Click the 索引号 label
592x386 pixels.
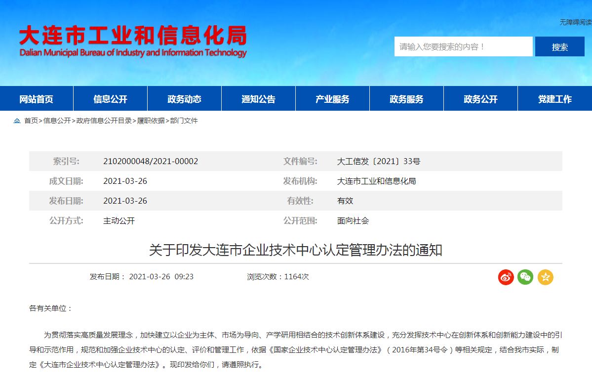pos(66,162)
